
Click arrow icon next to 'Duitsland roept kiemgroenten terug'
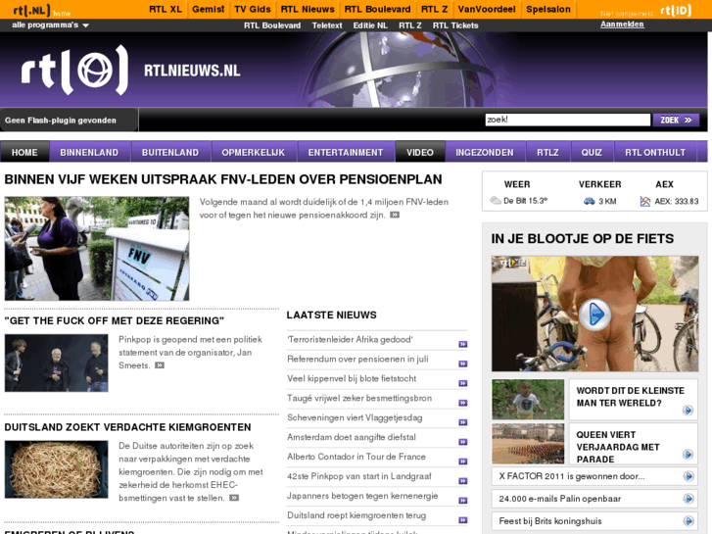pyautogui.click(x=462, y=520)
